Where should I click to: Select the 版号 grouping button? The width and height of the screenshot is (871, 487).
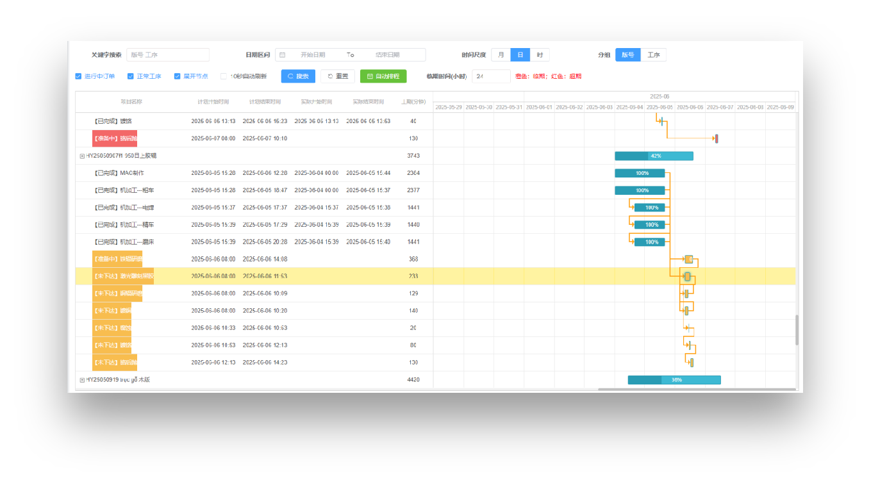pyautogui.click(x=628, y=55)
